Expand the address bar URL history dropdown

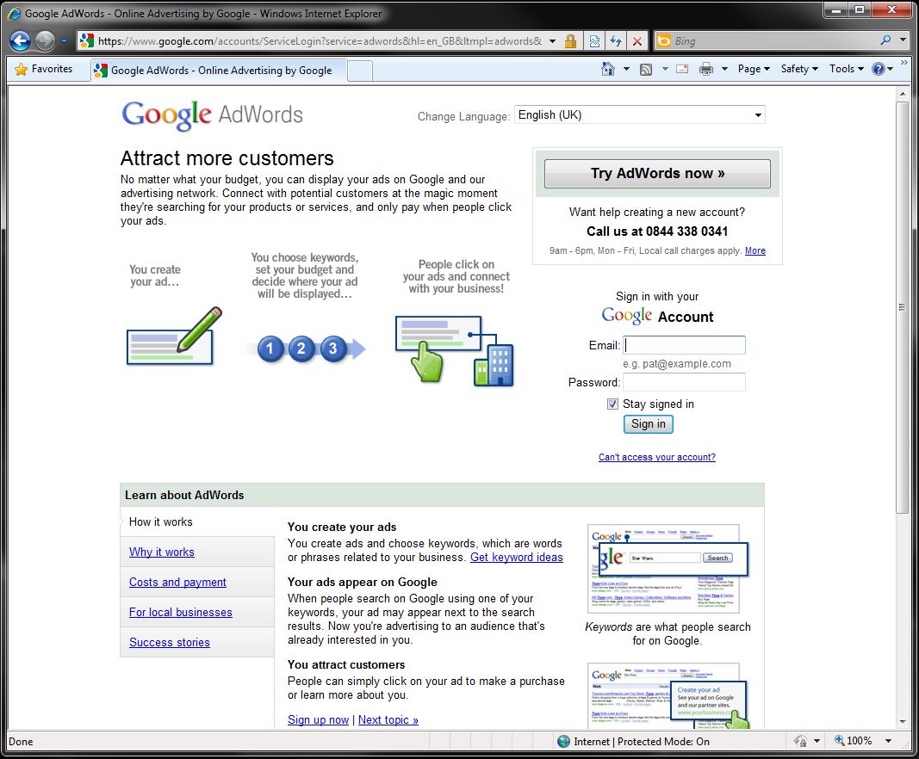click(552, 41)
